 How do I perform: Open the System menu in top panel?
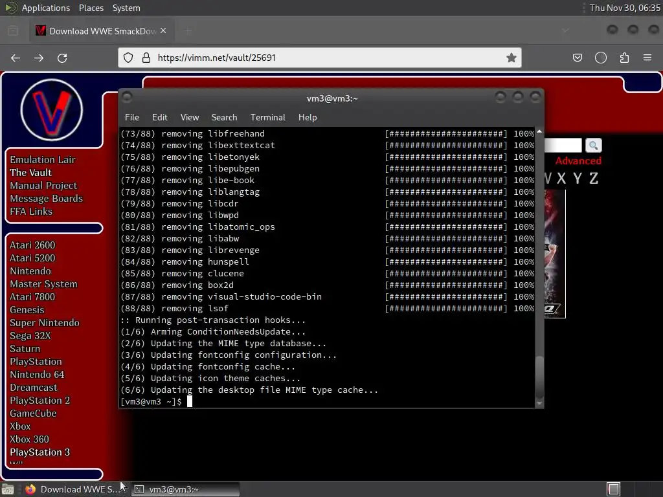(126, 8)
